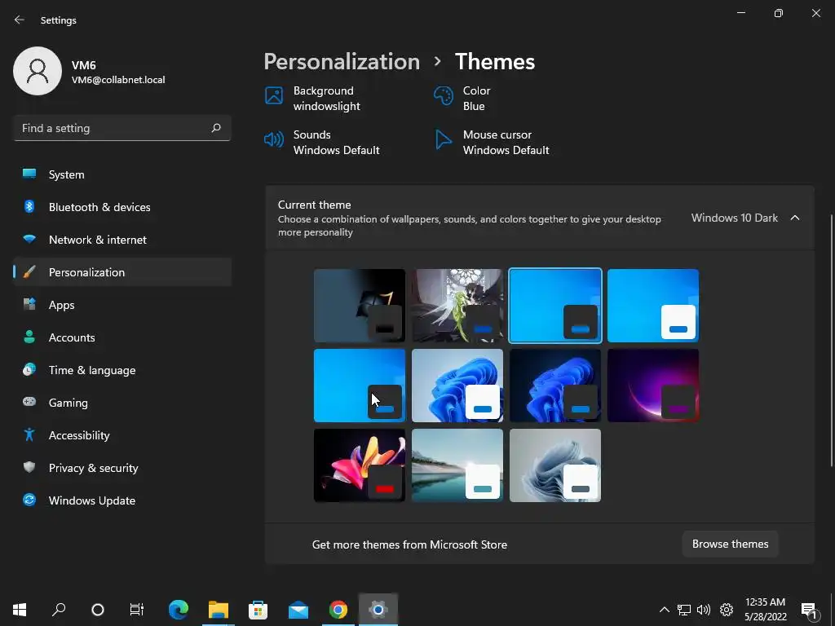Go back with the Settings back arrow
The width and height of the screenshot is (835, 626).
(x=20, y=20)
